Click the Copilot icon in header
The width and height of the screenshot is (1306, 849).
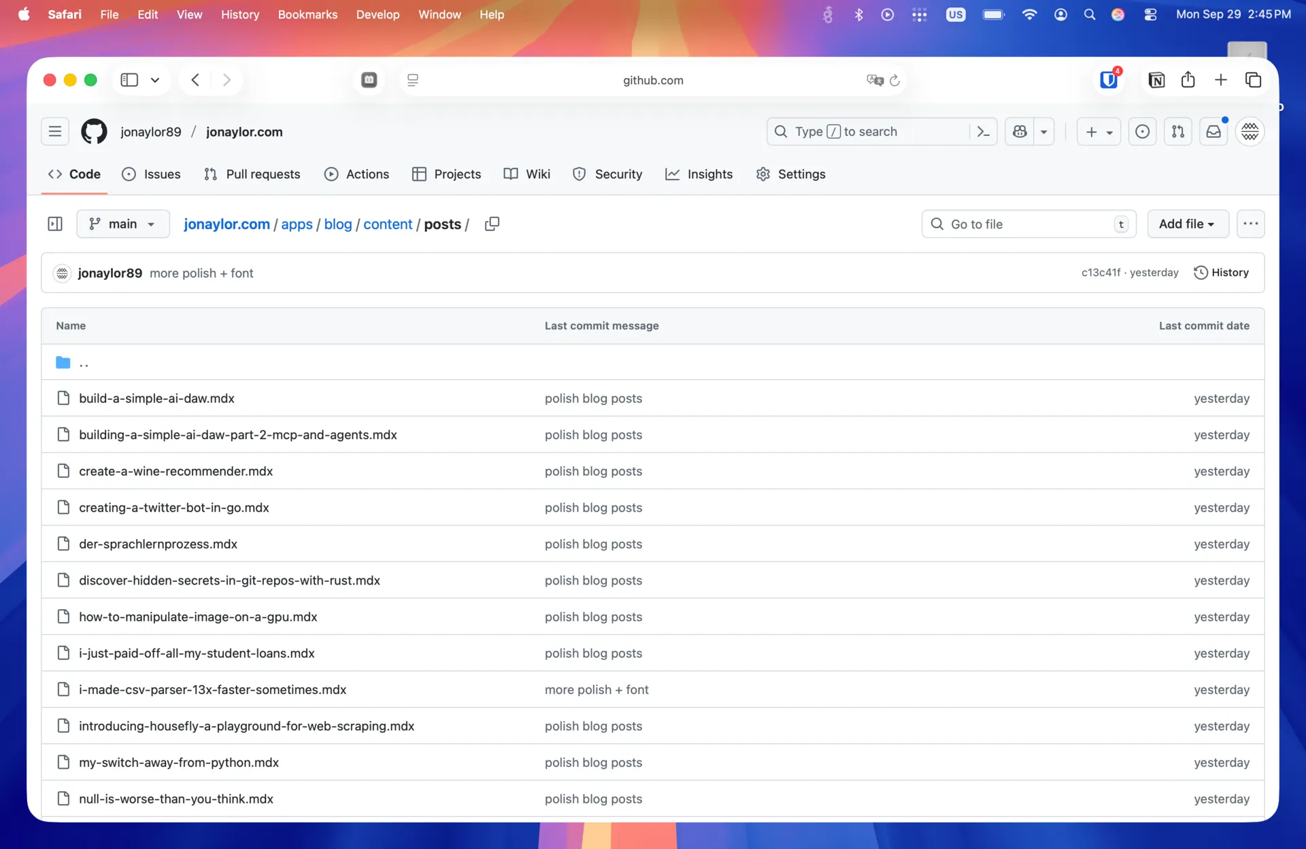coord(1020,132)
